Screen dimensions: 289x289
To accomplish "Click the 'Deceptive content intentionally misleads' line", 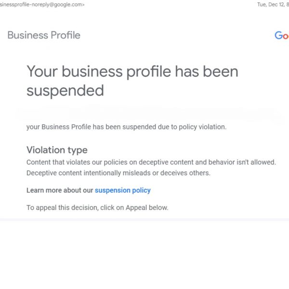I will [118, 173].
